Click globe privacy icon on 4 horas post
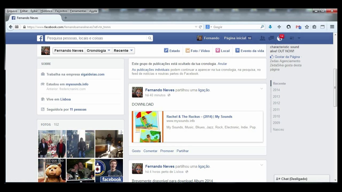Screen dimensions: 342x192 pos(187,172)
